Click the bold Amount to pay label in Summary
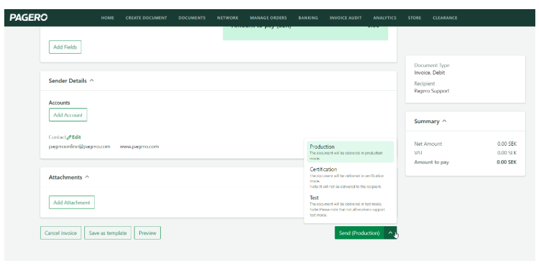The image size is (539, 264). click(x=431, y=162)
